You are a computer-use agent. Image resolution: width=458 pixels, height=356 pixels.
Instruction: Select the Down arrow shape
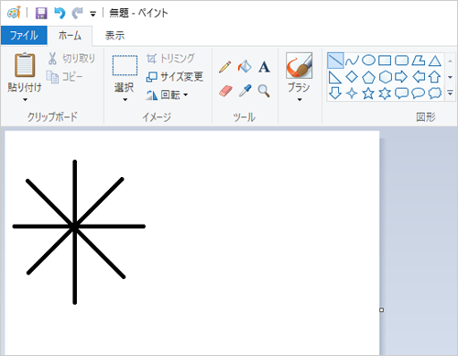click(x=335, y=94)
